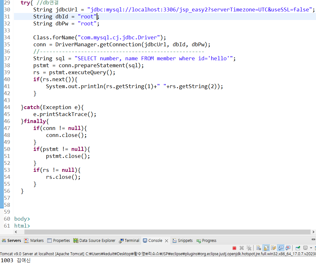Minimize the bottom console panel
The height and width of the screenshot is (266, 316).
coord(313,239)
